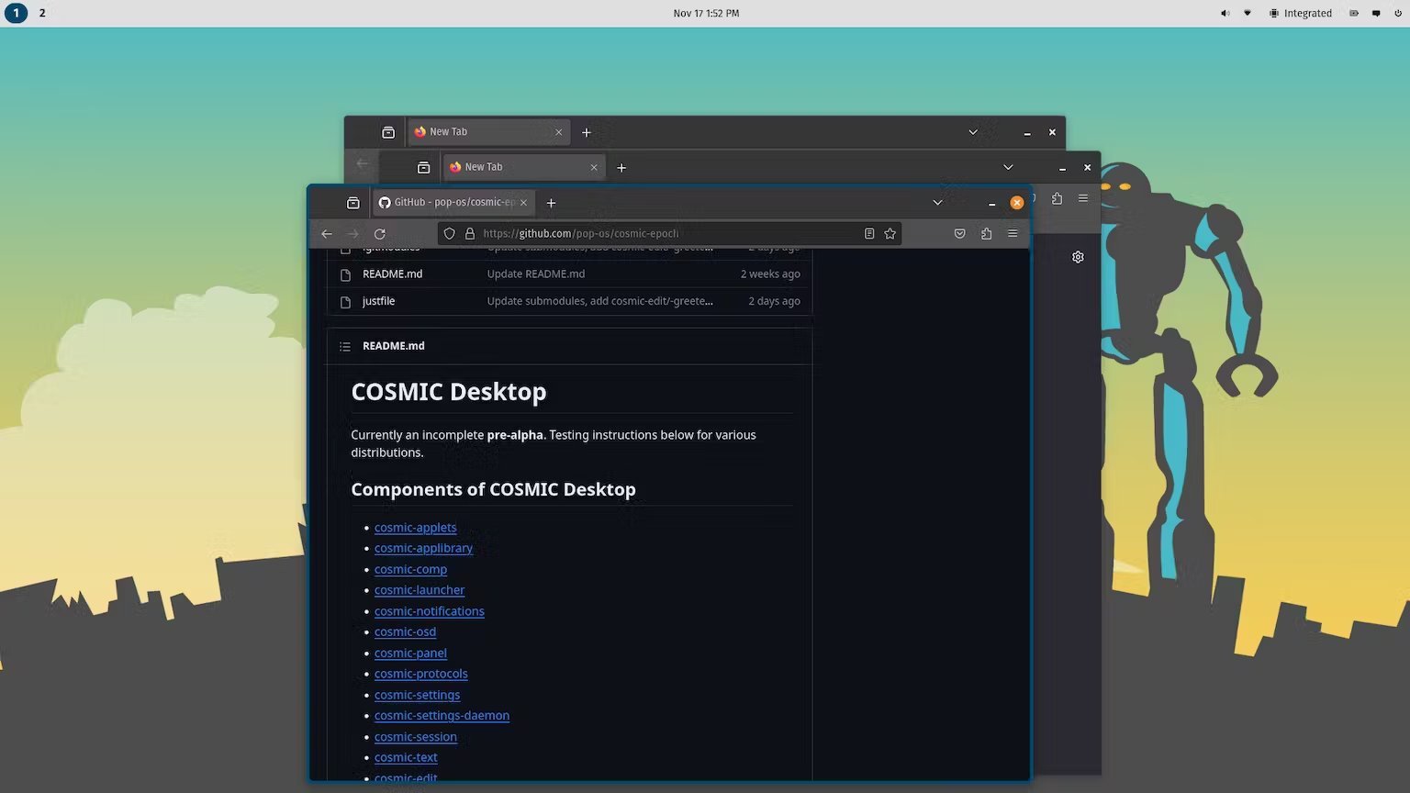Screen dimensions: 1410x793
Task: Open the cosmic-osd link
Action: tap(405, 631)
